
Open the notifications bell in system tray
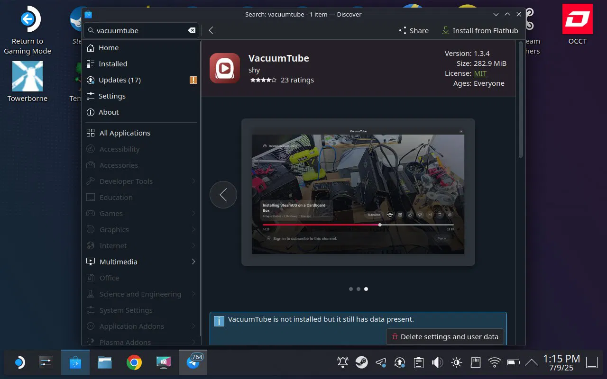[342, 363]
